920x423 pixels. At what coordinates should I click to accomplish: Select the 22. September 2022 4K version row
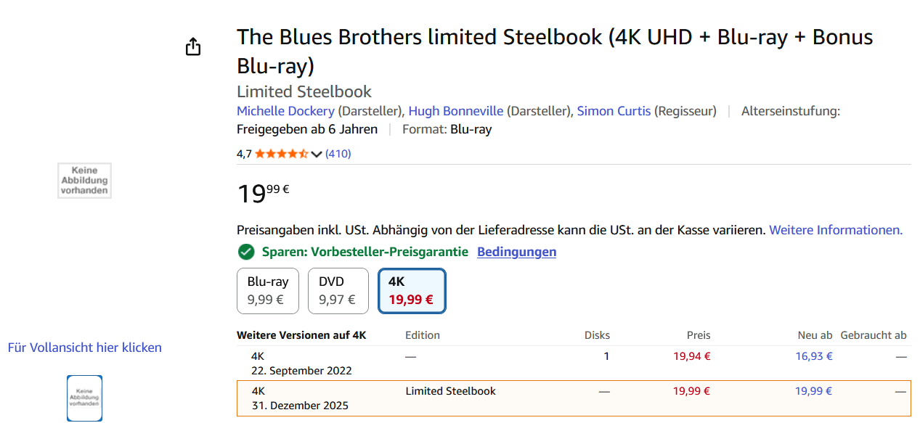coord(301,364)
